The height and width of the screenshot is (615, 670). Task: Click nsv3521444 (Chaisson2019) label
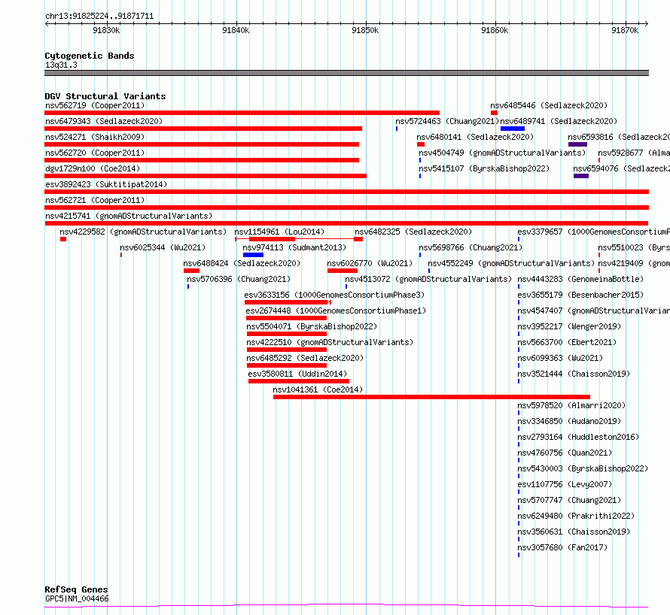574,374
